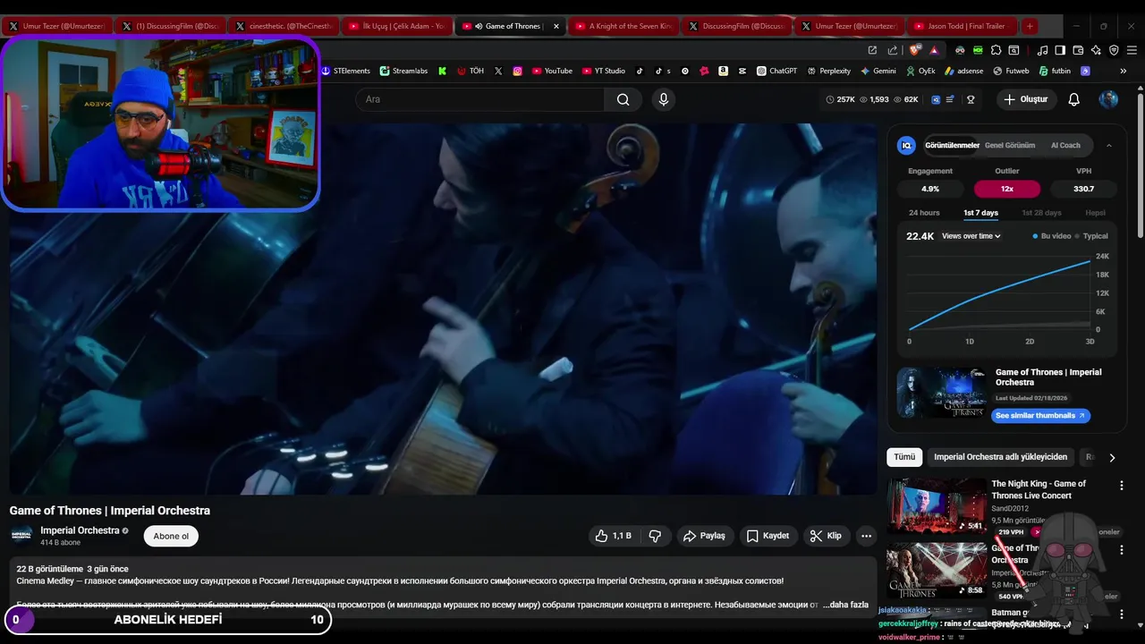The width and height of the screenshot is (1145, 644).
Task: Open the TÖH bookmark
Action: [470, 71]
